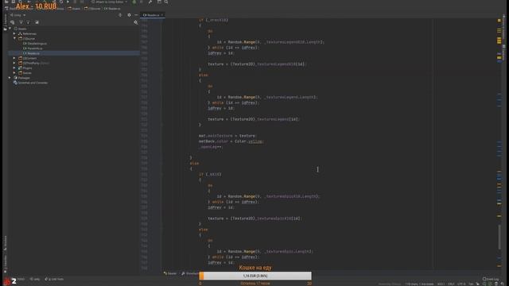
Task: Click the CRLF line separator status entry
Action: (451, 284)
